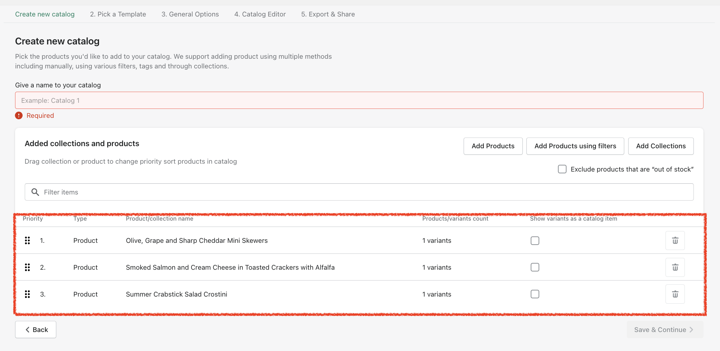Viewport: 720px width, 351px height.
Task: Switch to Pick a Template step
Action: 118,14
